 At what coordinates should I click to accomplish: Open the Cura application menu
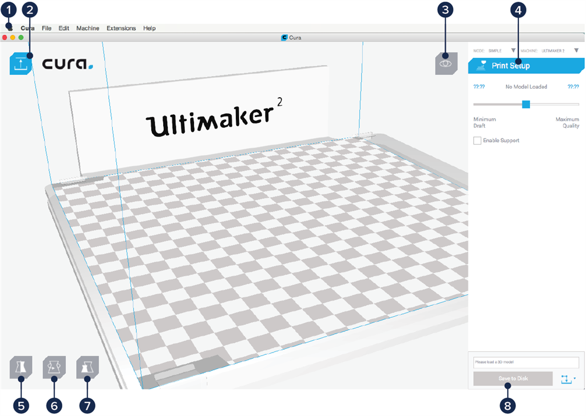point(27,28)
